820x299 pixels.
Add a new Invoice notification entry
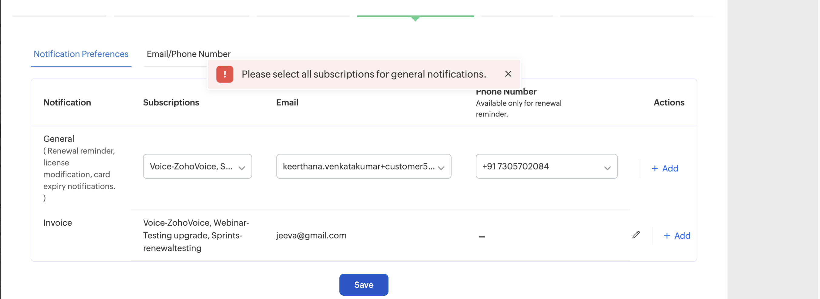(677, 236)
